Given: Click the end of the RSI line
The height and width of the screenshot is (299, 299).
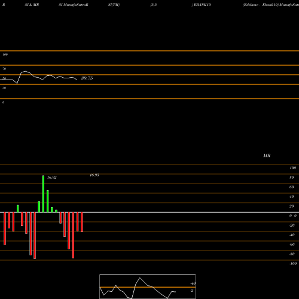Looking at the screenshot, I should (x=77, y=80).
